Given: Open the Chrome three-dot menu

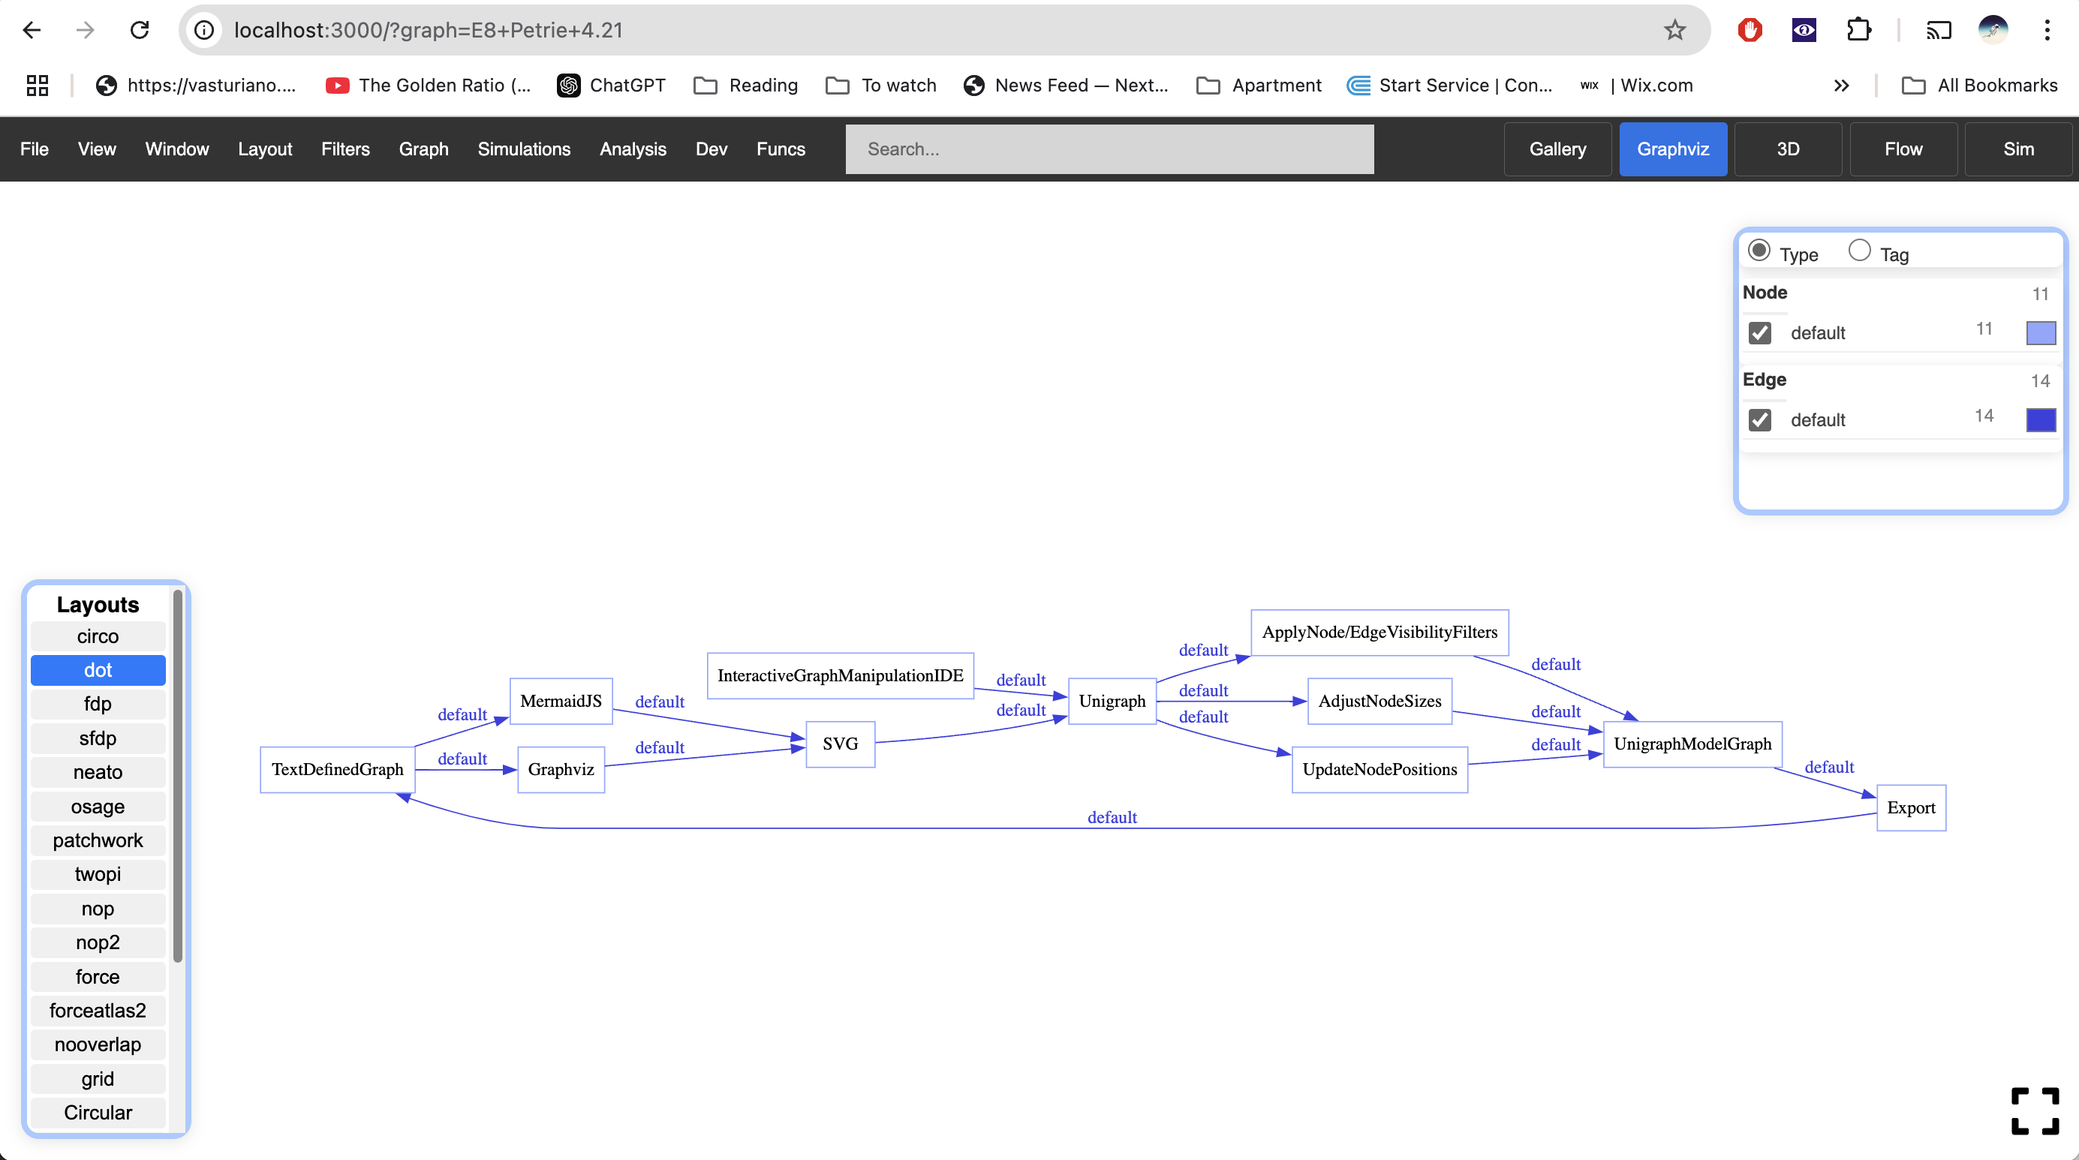Looking at the screenshot, I should point(2047,30).
